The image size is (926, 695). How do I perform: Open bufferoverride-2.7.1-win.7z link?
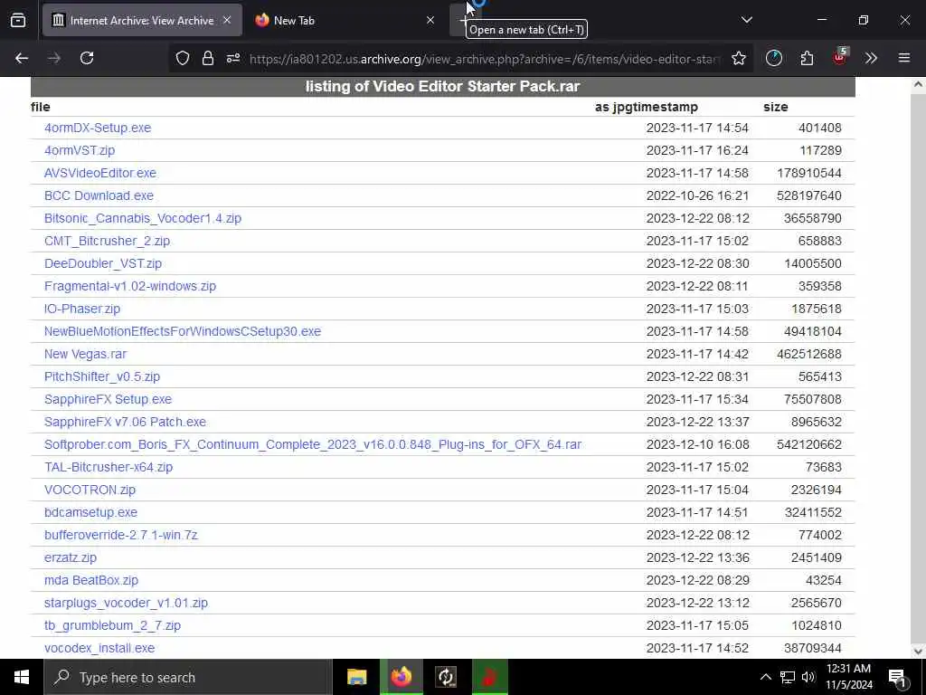pyautogui.click(x=121, y=535)
